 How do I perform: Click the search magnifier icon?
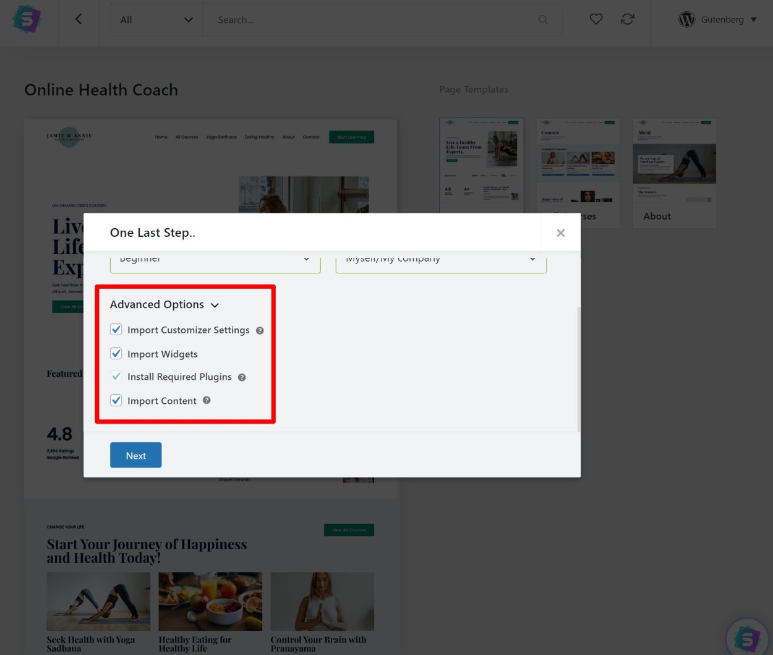[x=543, y=20]
